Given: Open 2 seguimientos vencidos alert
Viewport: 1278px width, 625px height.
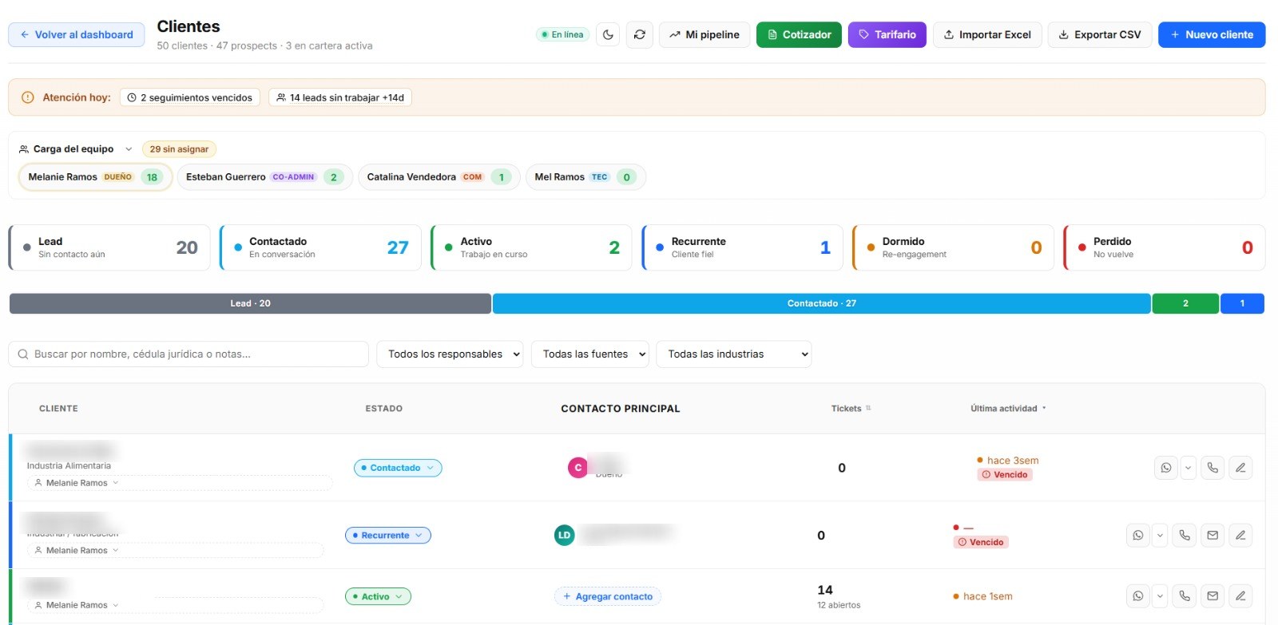Looking at the screenshot, I should point(190,97).
